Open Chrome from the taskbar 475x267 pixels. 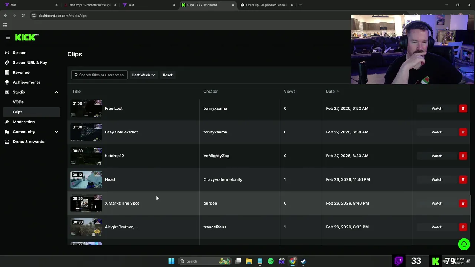pyautogui.click(x=292, y=261)
